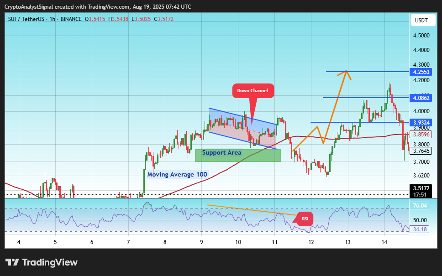Click the 3.9324 price label

click(x=421, y=123)
